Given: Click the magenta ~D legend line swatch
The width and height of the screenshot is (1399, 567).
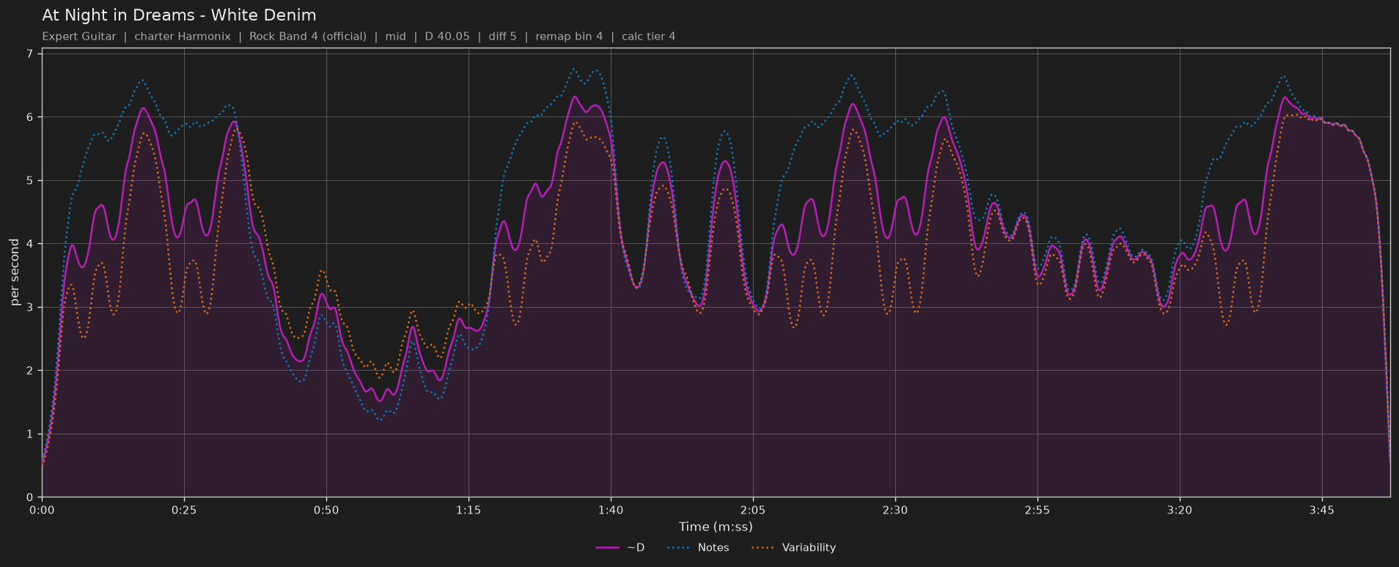Looking at the screenshot, I should pos(608,548).
